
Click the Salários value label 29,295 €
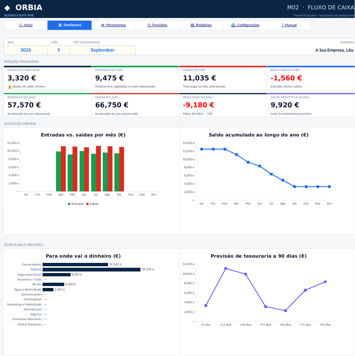tap(148, 270)
